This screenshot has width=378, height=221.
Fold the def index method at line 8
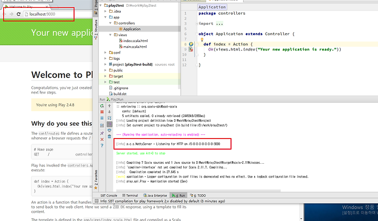point(197,44)
